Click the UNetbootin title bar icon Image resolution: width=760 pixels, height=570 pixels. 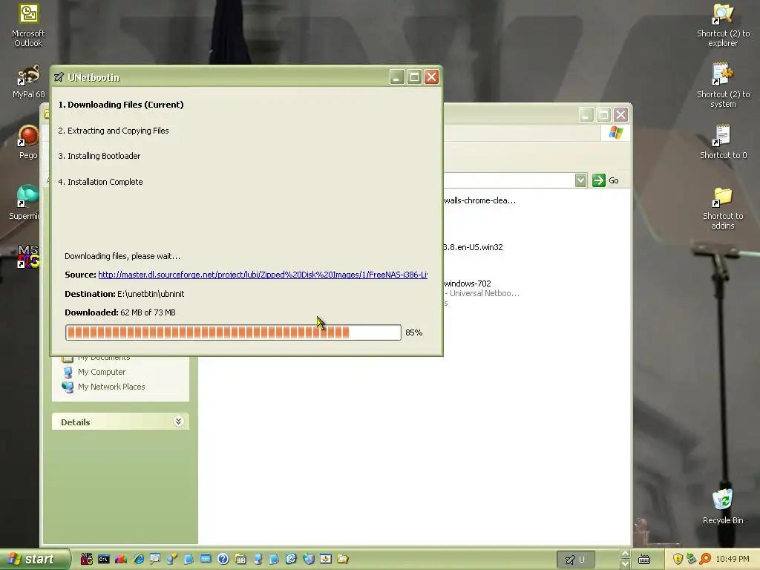pyautogui.click(x=59, y=77)
